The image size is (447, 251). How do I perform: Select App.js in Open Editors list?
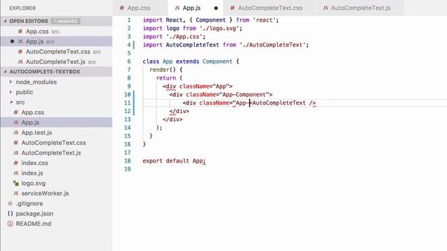pyautogui.click(x=57, y=42)
